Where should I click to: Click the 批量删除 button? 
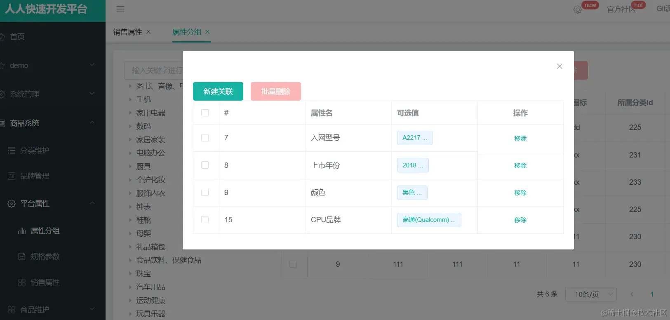(x=276, y=91)
